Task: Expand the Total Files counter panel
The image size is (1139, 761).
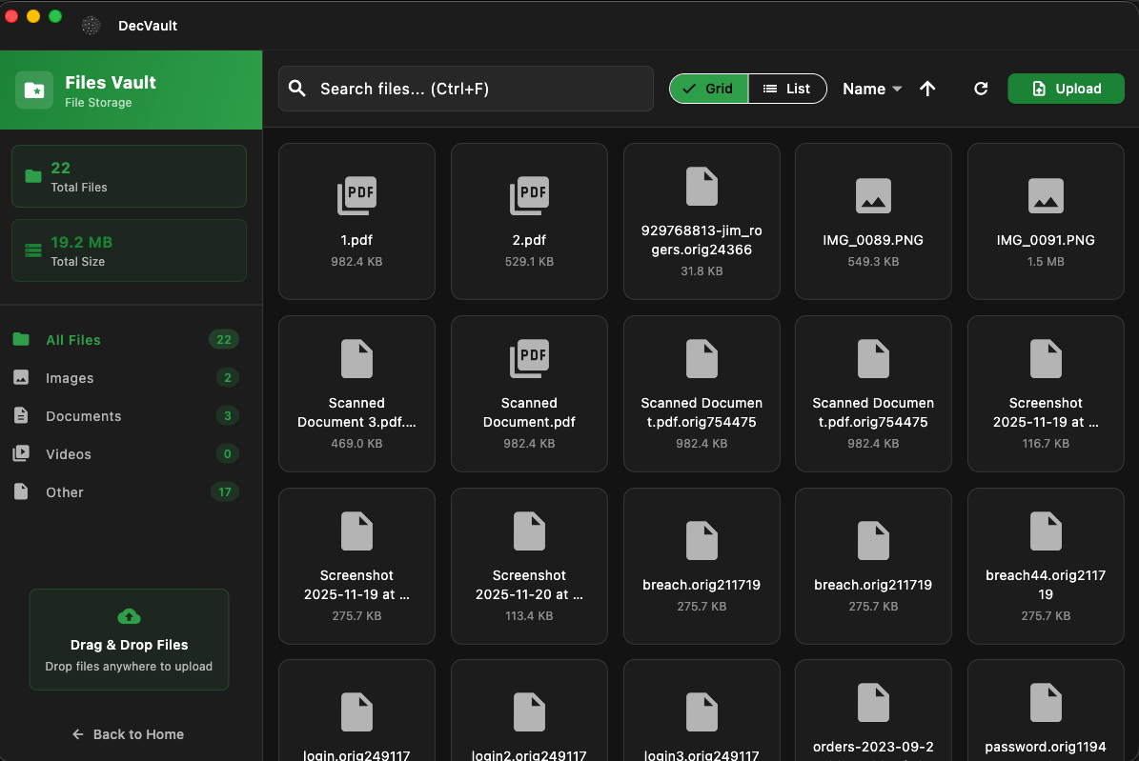Action: pyautogui.click(x=129, y=175)
